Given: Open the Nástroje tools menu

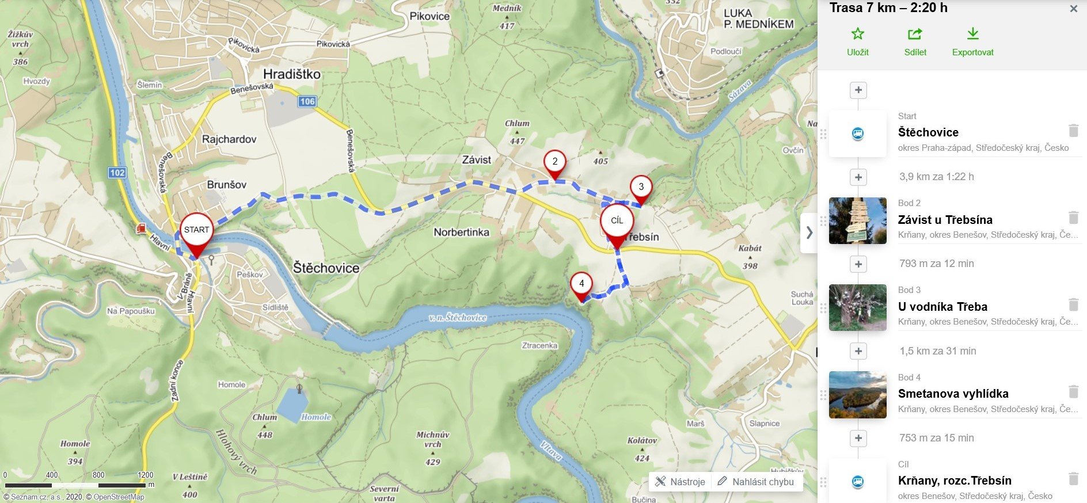Looking at the screenshot, I should (681, 482).
